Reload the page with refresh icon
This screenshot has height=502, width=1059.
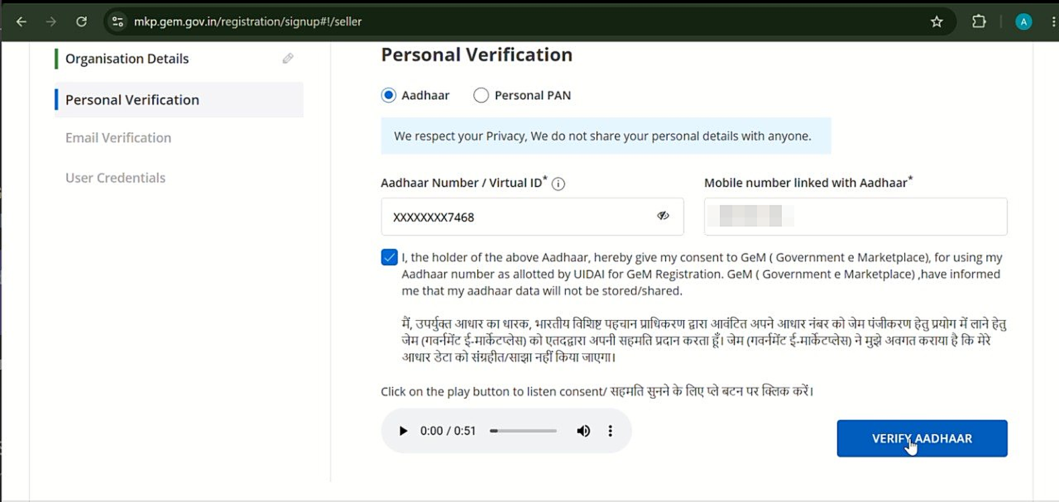point(81,22)
